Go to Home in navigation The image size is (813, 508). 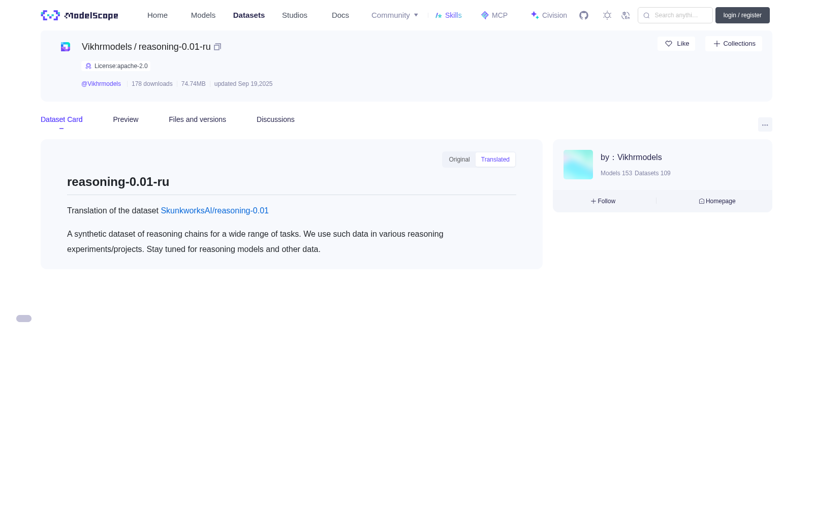pos(158,15)
